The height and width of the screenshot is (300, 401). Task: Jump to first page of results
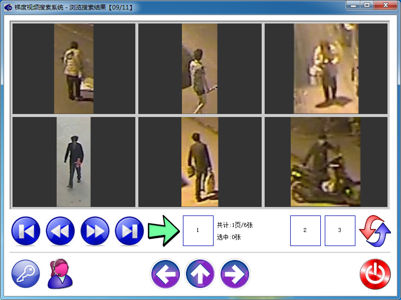tap(26, 231)
